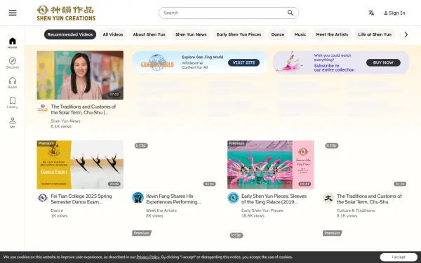Image resolution: width=421 pixels, height=263 pixels.
Task: Click 'Early Shen Yun Pieces' label under Tang Palace video
Action: (262, 210)
